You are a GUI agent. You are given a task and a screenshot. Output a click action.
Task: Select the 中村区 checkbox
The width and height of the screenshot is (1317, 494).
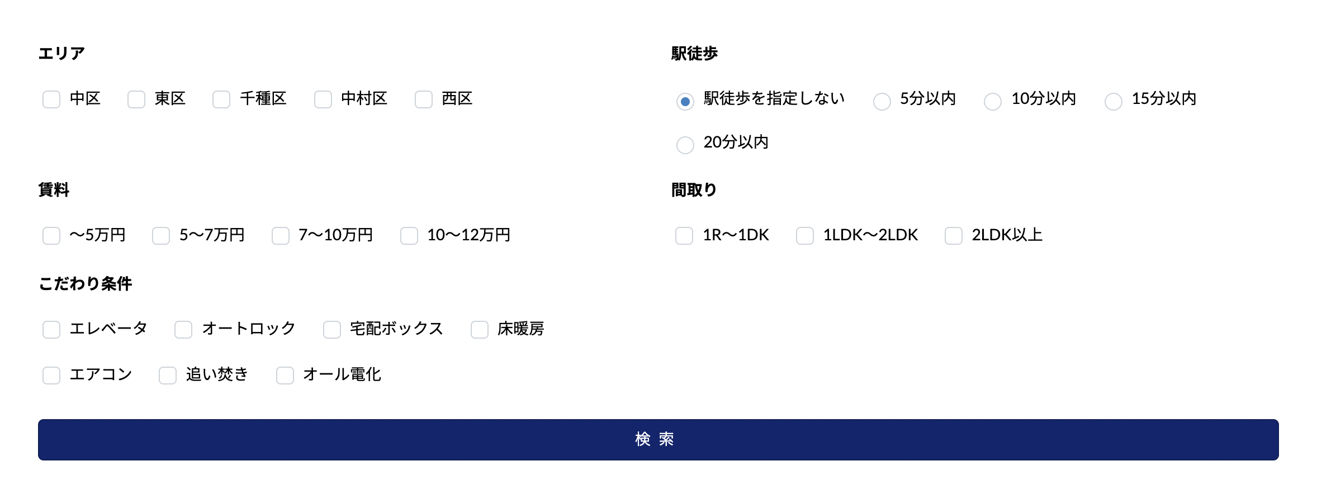pyautogui.click(x=323, y=99)
